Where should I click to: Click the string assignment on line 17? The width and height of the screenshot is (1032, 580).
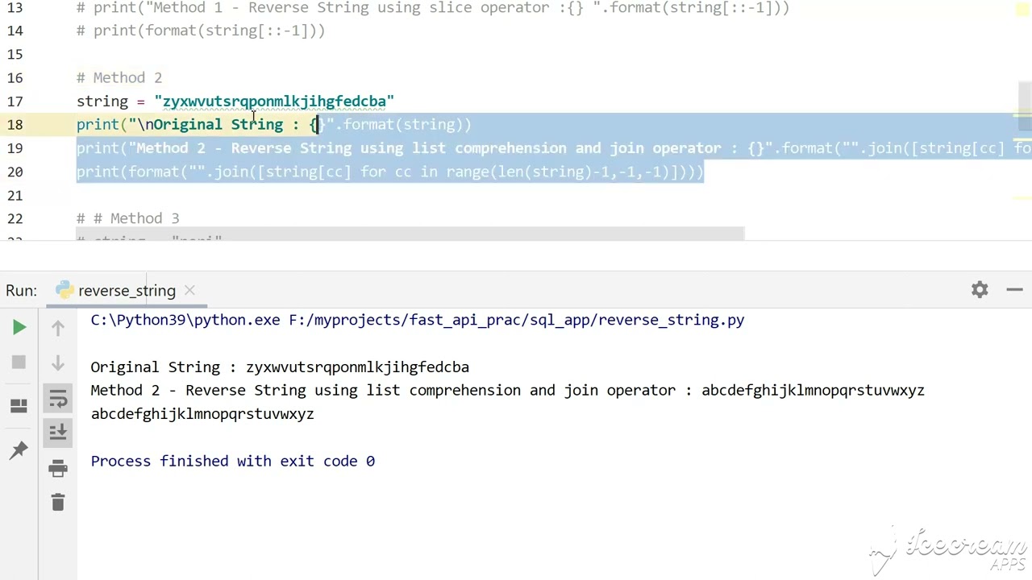235,101
